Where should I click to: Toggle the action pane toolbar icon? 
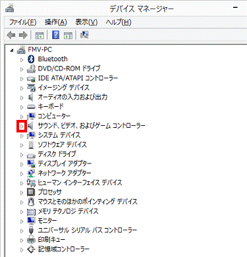click(68, 35)
